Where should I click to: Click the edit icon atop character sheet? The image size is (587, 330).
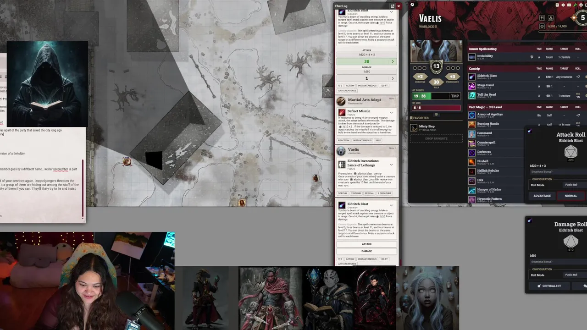pos(412,5)
